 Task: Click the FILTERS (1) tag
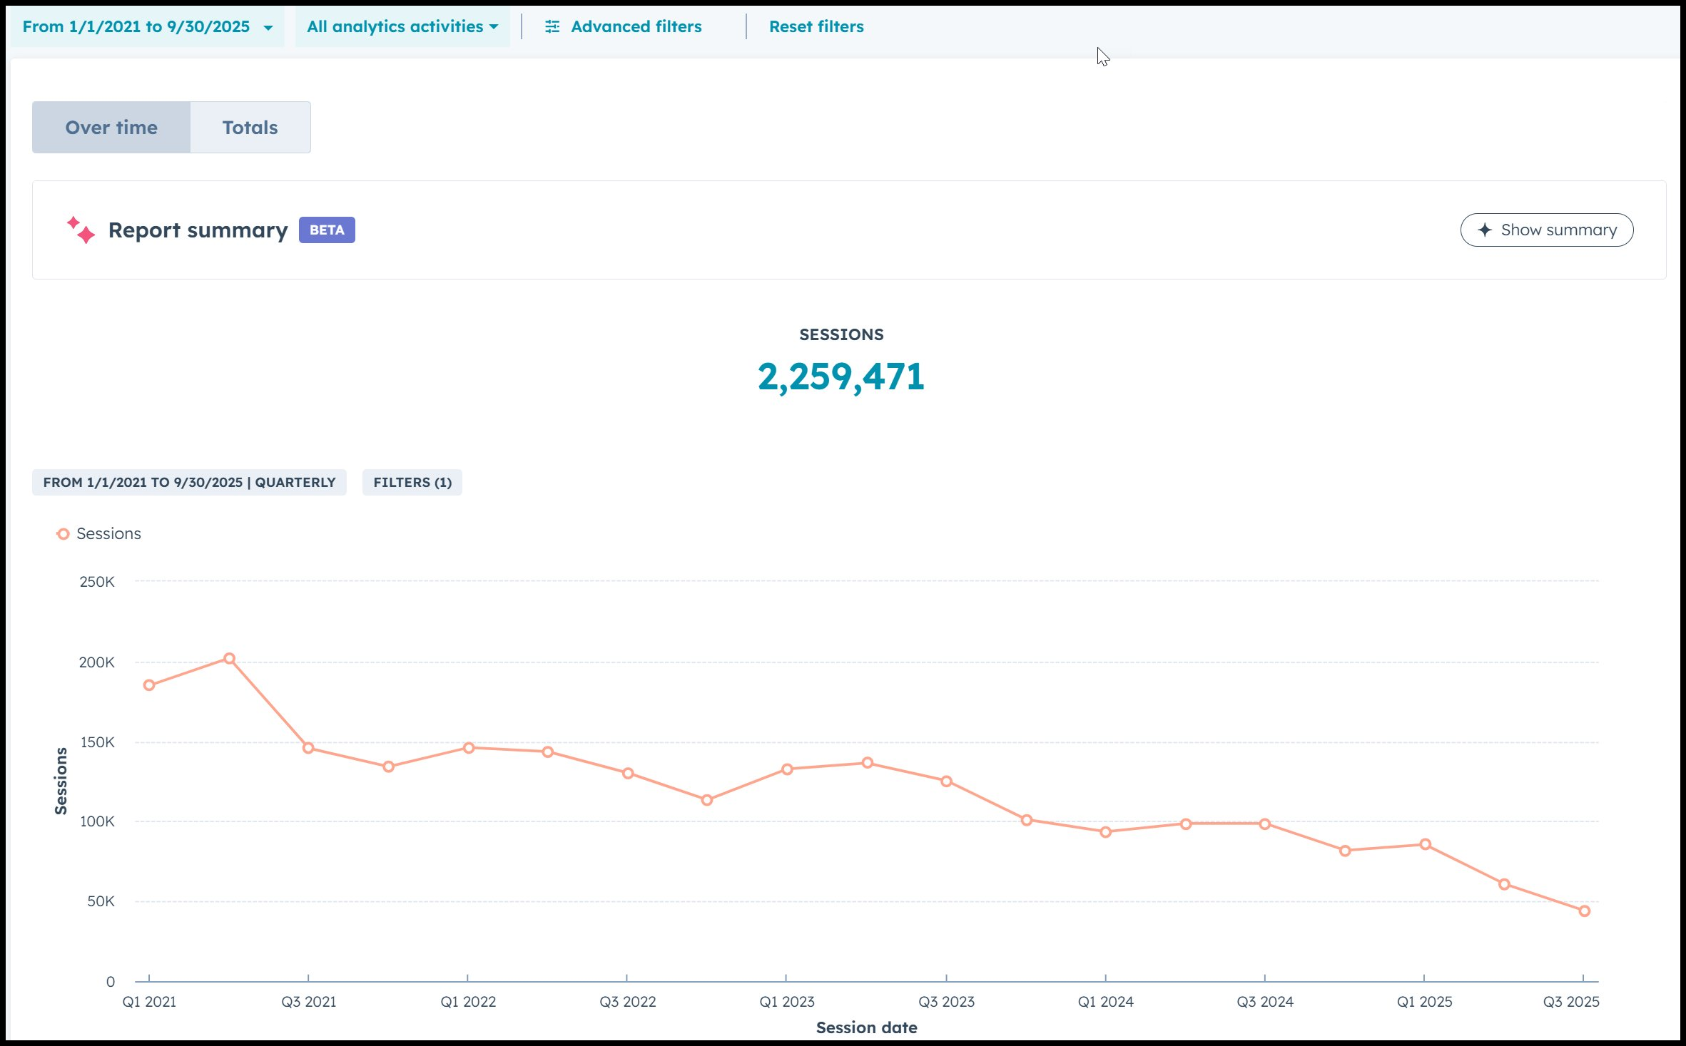click(x=412, y=483)
